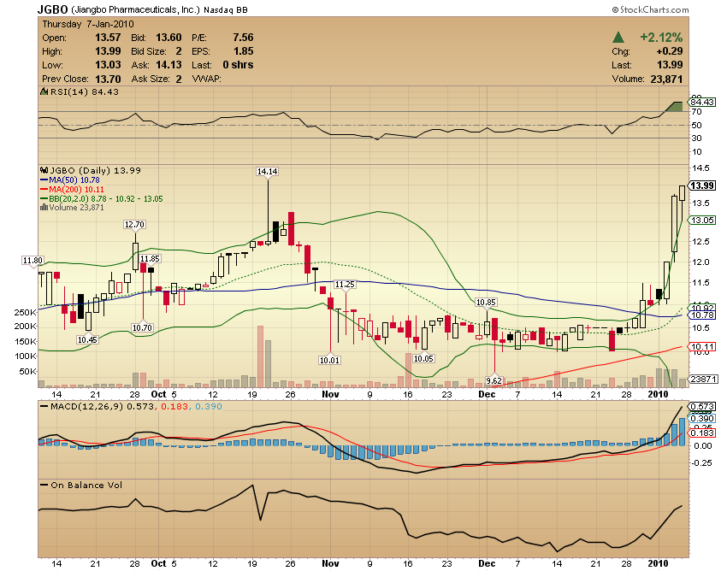Image resolution: width=727 pixels, height=571 pixels.
Task: Click the red 0.183 MACD signal axis tag
Action: (702, 433)
